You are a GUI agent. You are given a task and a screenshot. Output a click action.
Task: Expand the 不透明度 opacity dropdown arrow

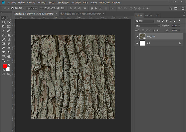[x=178, y=25]
